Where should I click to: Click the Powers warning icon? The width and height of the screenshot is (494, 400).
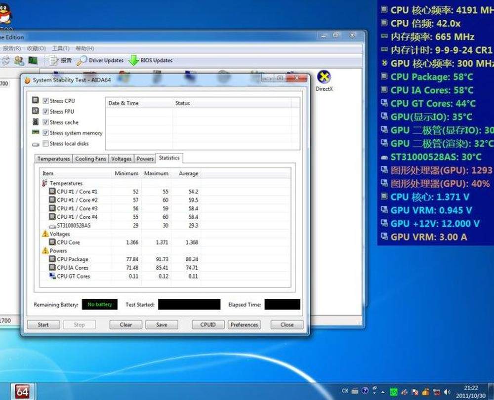pos(45,250)
